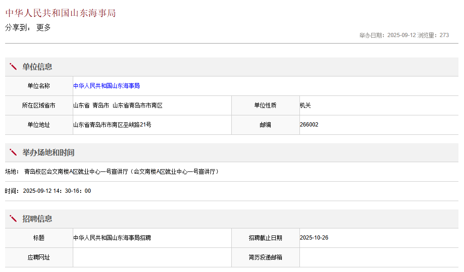Select the 招聘信息 section header text
The width and height of the screenshot is (464, 272).
coord(37,219)
